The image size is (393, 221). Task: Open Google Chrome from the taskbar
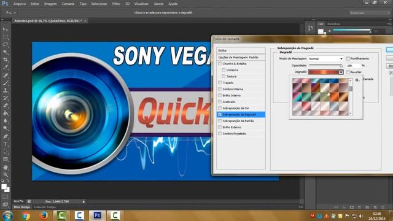(x=26, y=215)
